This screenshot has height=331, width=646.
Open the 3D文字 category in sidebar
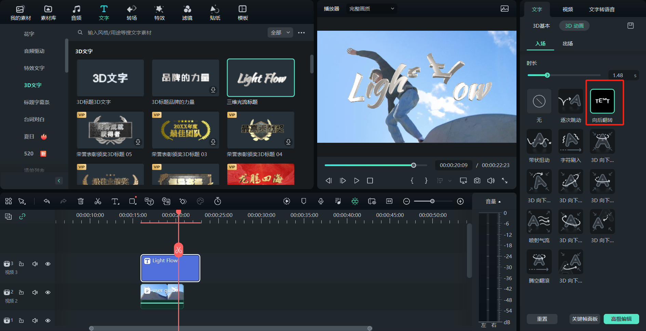click(x=33, y=85)
